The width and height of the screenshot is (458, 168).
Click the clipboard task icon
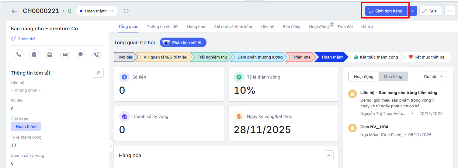tap(34, 54)
